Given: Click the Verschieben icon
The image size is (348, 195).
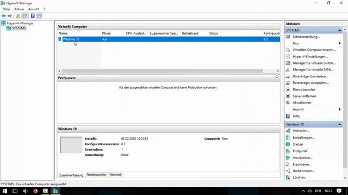Looking at the screenshot, I should 288,158.
